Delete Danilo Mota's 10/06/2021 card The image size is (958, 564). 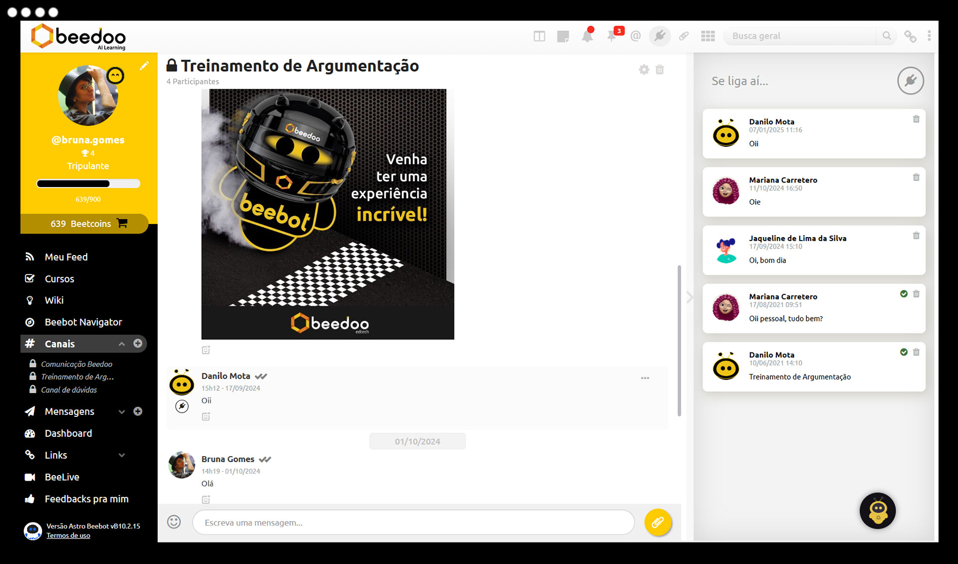916,352
